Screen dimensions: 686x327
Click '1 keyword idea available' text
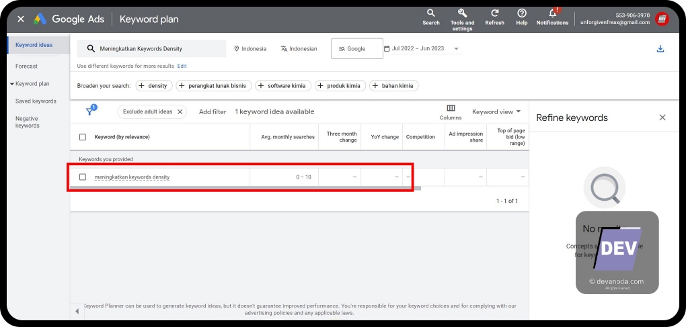275,111
